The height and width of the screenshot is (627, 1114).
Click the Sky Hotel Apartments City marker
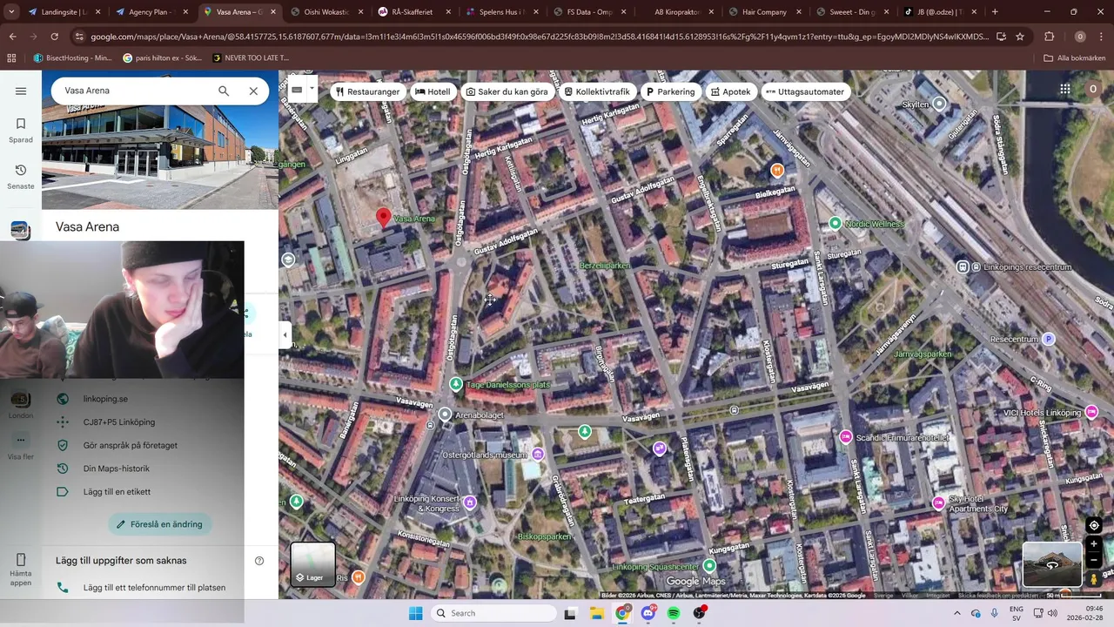938,502
